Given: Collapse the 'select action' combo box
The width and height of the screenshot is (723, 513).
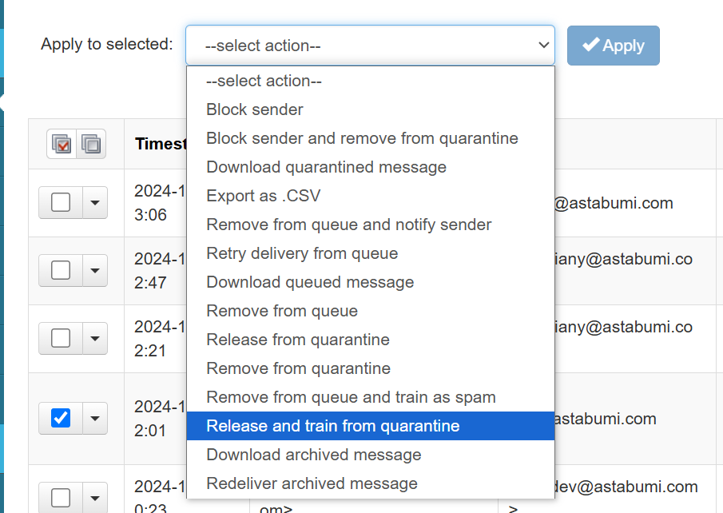Looking at the screenshot, I should (370, 46).
